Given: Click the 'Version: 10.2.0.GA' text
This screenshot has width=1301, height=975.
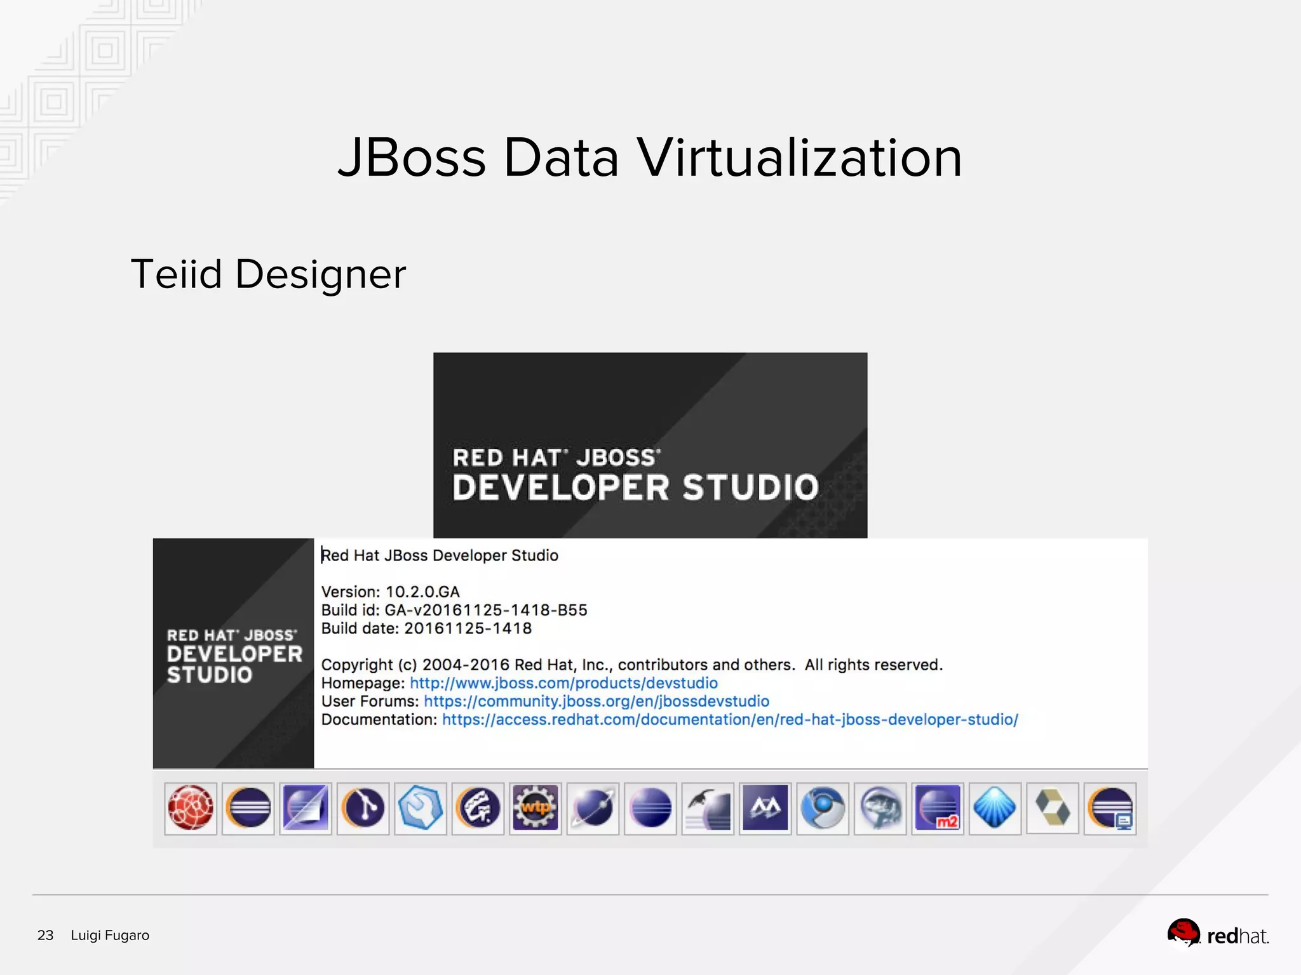Looking at the screenshot, I should coord(390,592).
